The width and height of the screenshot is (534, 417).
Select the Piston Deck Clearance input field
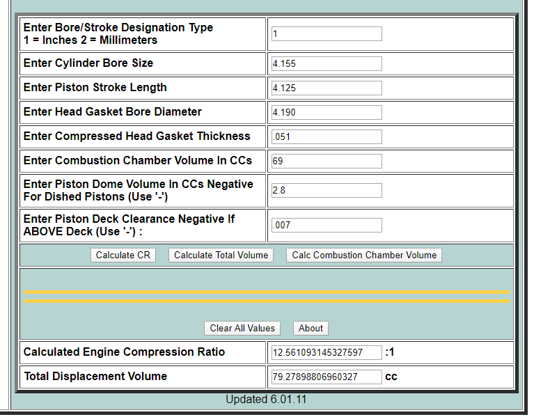(326, 226)
